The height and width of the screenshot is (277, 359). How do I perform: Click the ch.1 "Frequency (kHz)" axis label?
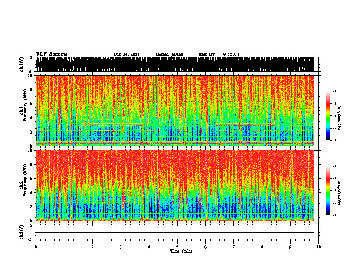pos(25,105)
